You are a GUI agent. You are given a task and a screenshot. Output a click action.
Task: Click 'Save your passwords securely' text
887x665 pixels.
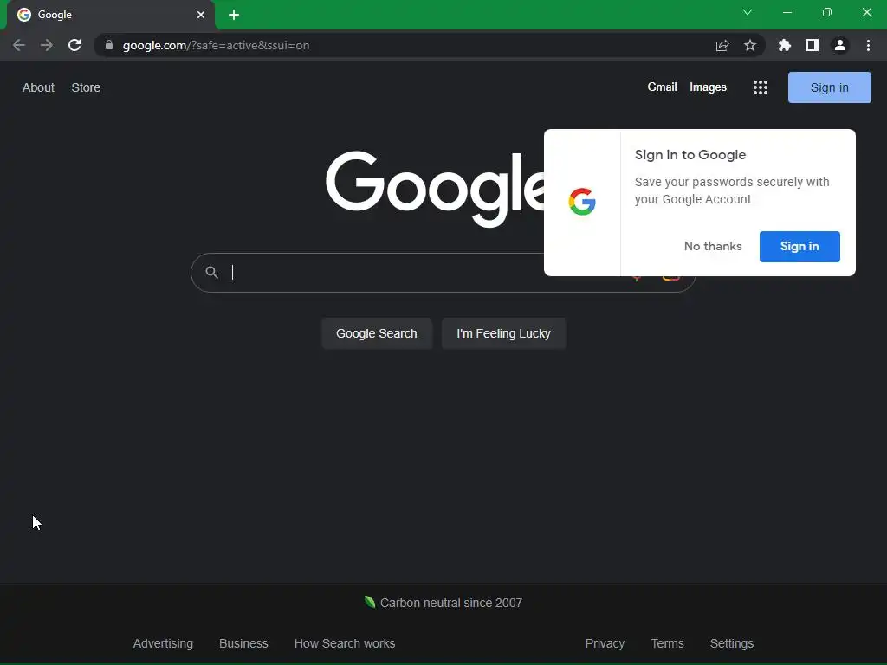pyautogui.click(x=732, y=190)
